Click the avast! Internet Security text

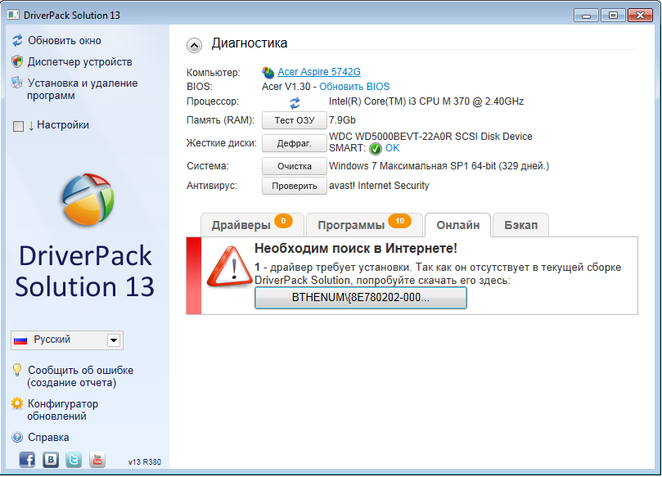(379, 185)
